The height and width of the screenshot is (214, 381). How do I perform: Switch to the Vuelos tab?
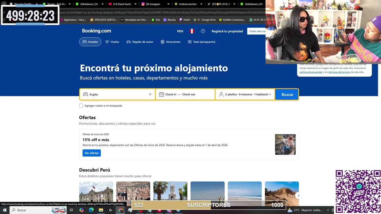(x=112, y=42)
